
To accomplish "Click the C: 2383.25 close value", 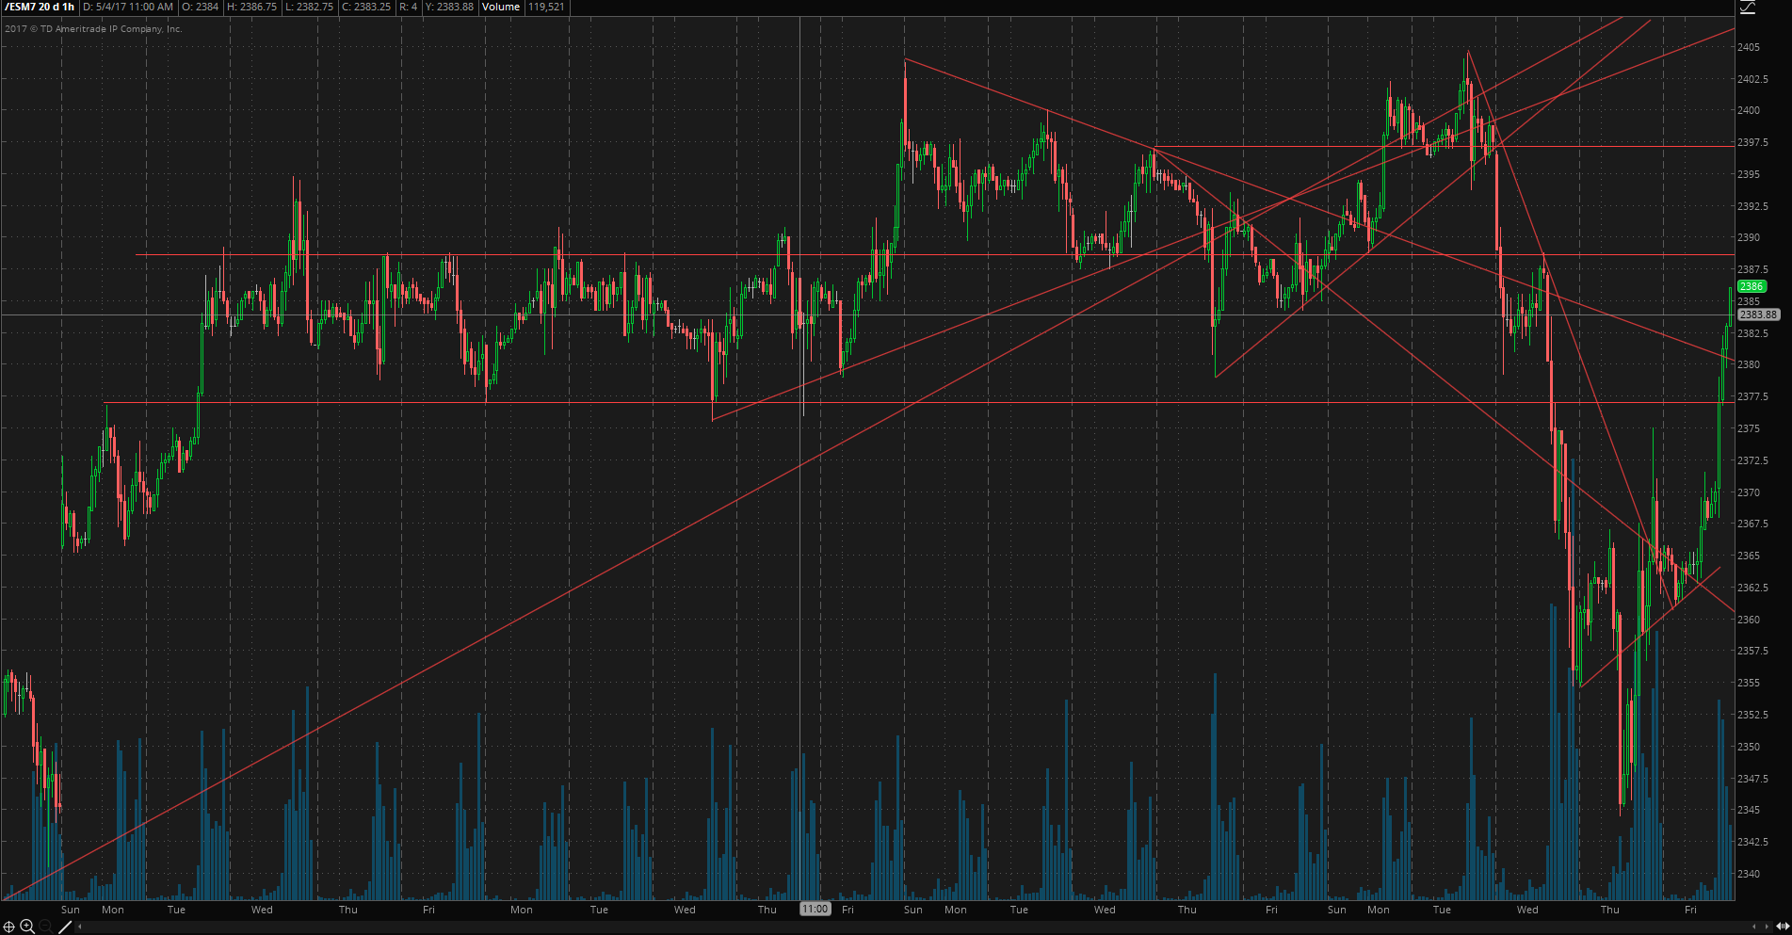I will (x=366, y=7).
